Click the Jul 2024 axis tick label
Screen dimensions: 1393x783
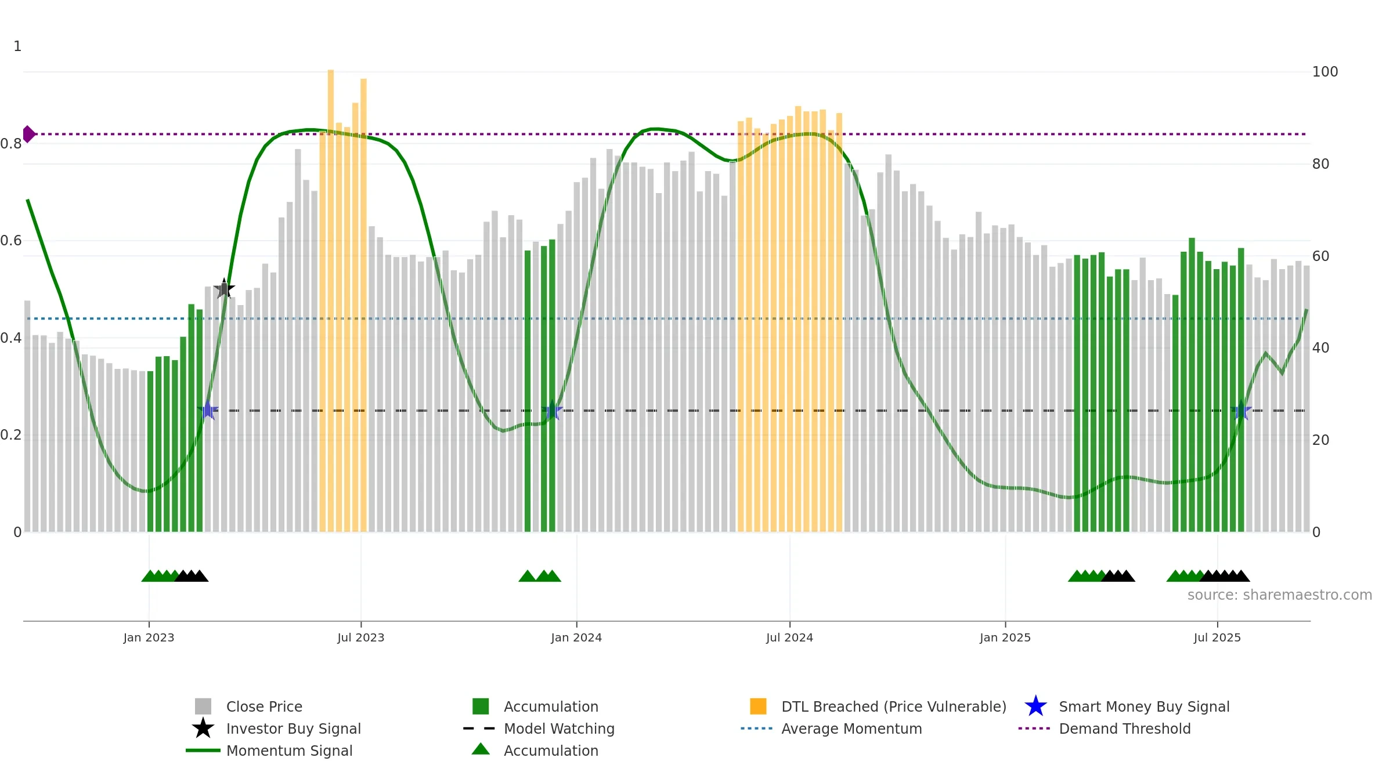pyautogui.click(x=789, y=638)
